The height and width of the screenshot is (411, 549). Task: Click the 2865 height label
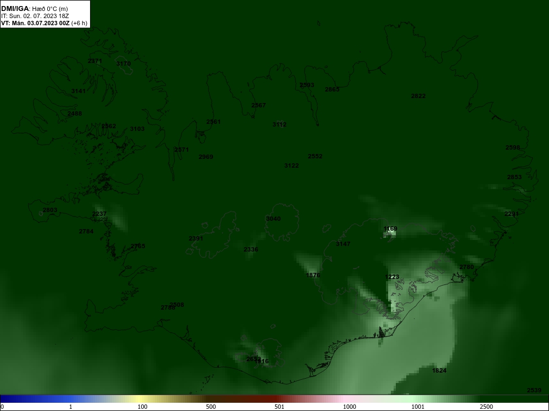332,89
